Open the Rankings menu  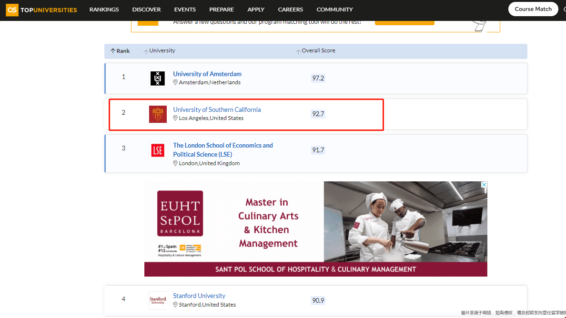coord(104,10)
